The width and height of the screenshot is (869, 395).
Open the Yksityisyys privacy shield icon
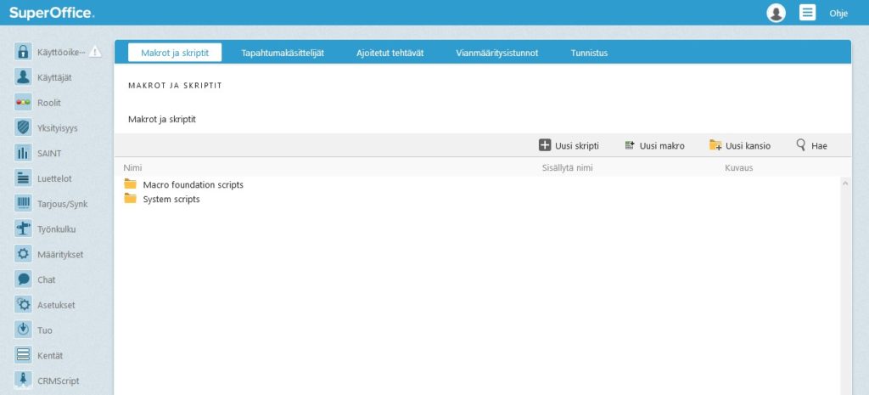24,128
